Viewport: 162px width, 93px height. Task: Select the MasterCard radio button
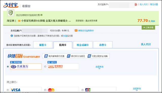click(x=45, y=90)
